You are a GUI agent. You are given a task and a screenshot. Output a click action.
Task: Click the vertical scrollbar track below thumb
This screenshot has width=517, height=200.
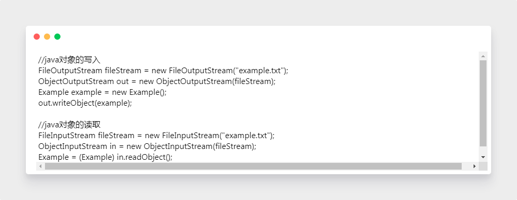483,150
